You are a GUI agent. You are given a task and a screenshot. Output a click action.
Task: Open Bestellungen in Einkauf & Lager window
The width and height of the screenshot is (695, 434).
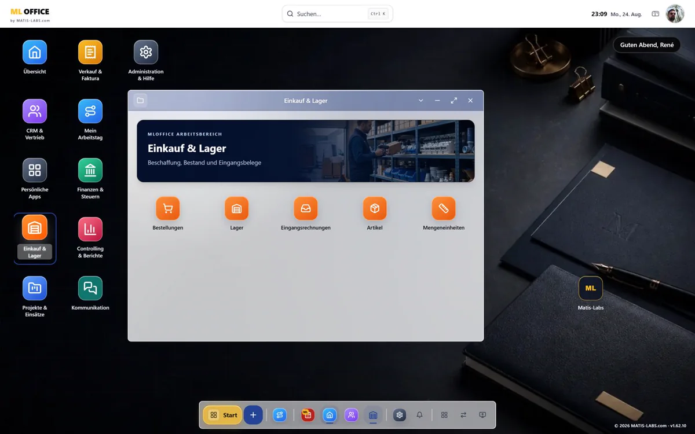pyautogui.click(x=168, y=214)
